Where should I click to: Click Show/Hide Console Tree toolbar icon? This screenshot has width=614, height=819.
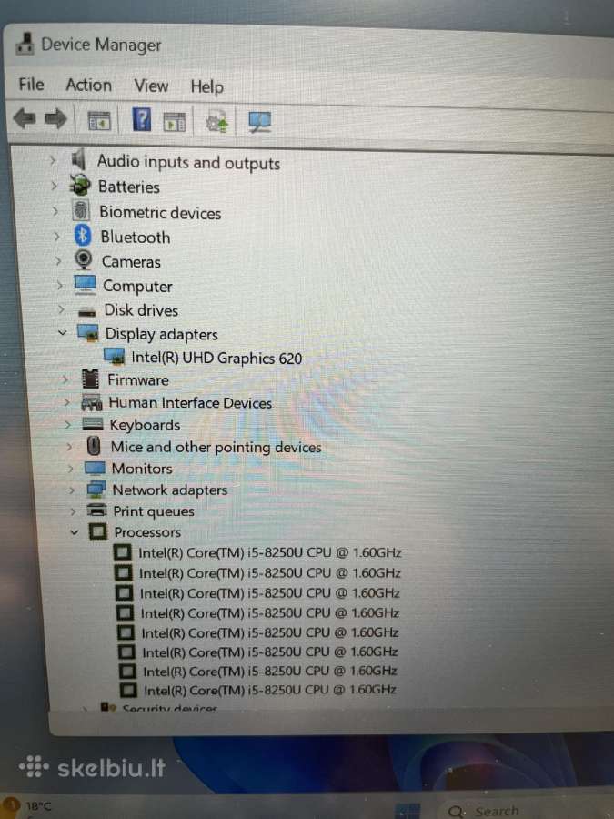[x=98, y=121]
